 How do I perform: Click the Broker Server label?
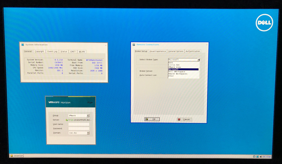pos(146,71)
